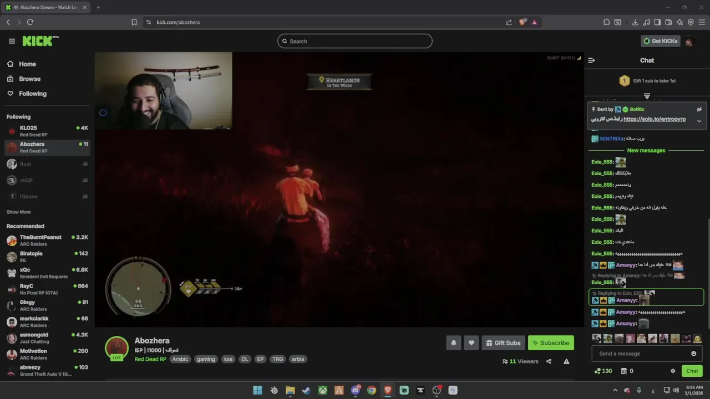The image size is (710, 399).
Task: Toggle notifications bell for Abozhera
Action: (x=453, y=343)
